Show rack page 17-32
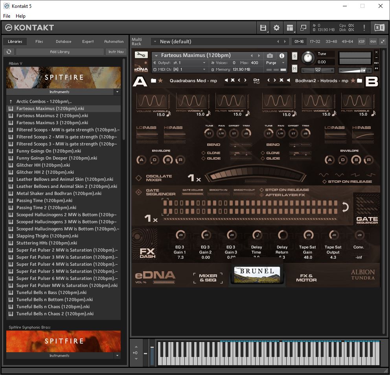 [315, 42]
